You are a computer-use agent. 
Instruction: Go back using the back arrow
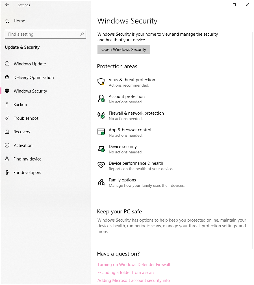(x=7, y=5)
